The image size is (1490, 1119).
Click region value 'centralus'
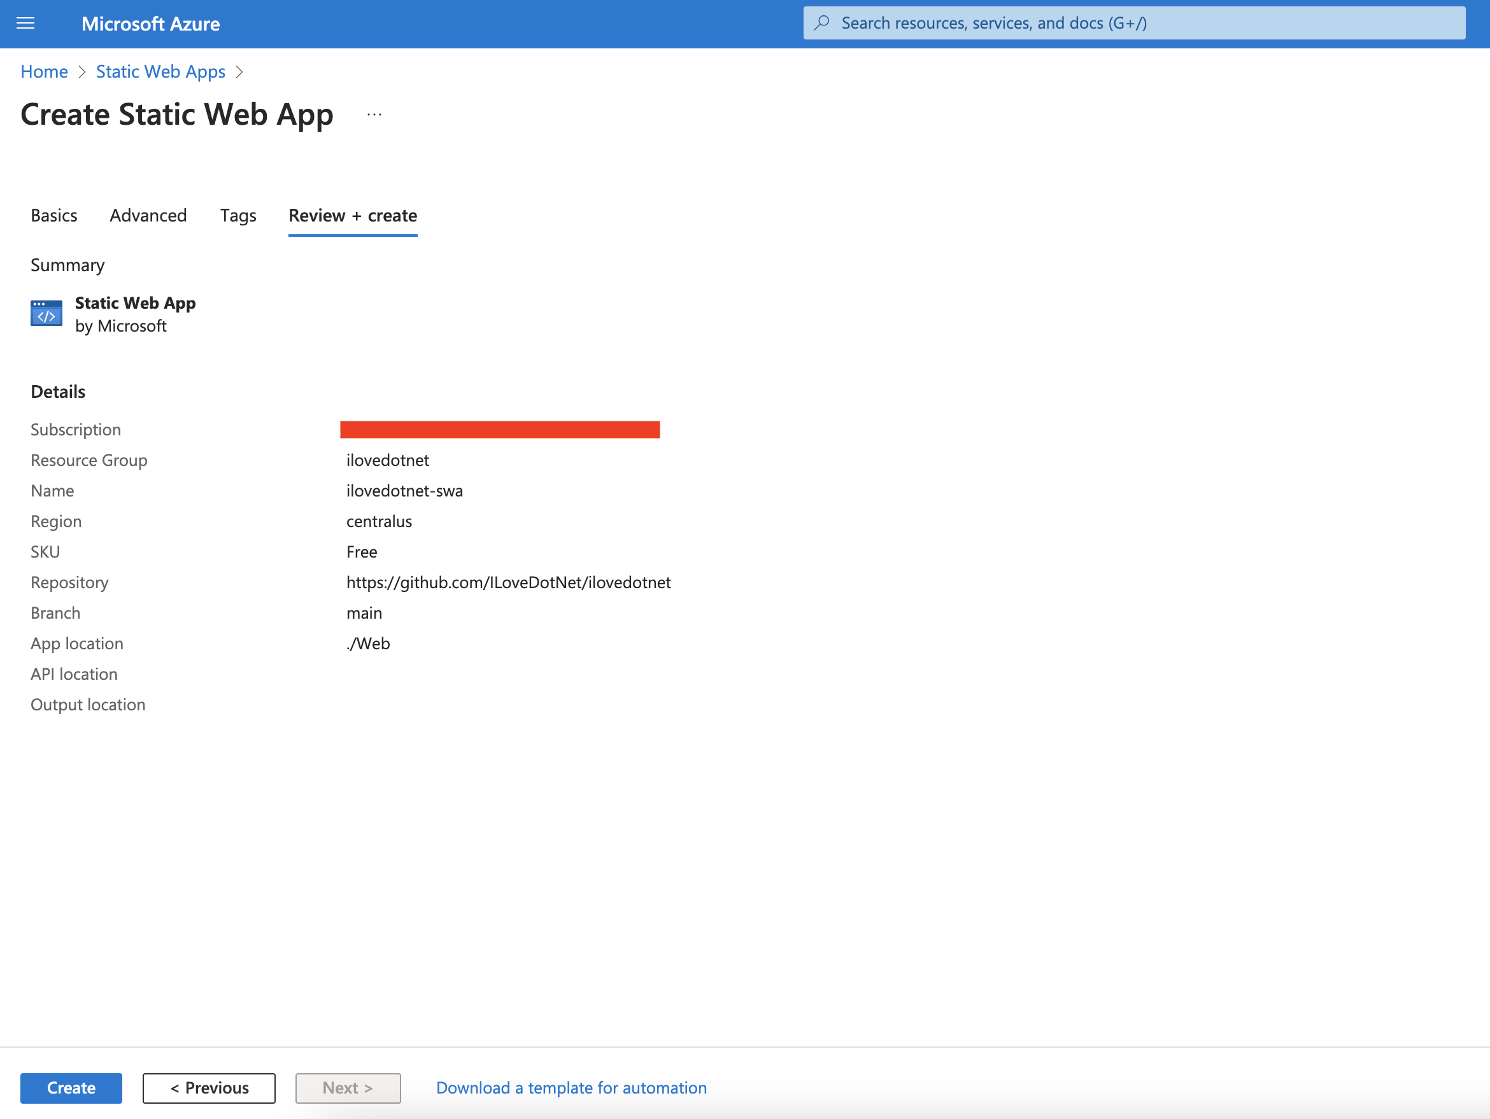pyautogui.click(x=380, y=522)
